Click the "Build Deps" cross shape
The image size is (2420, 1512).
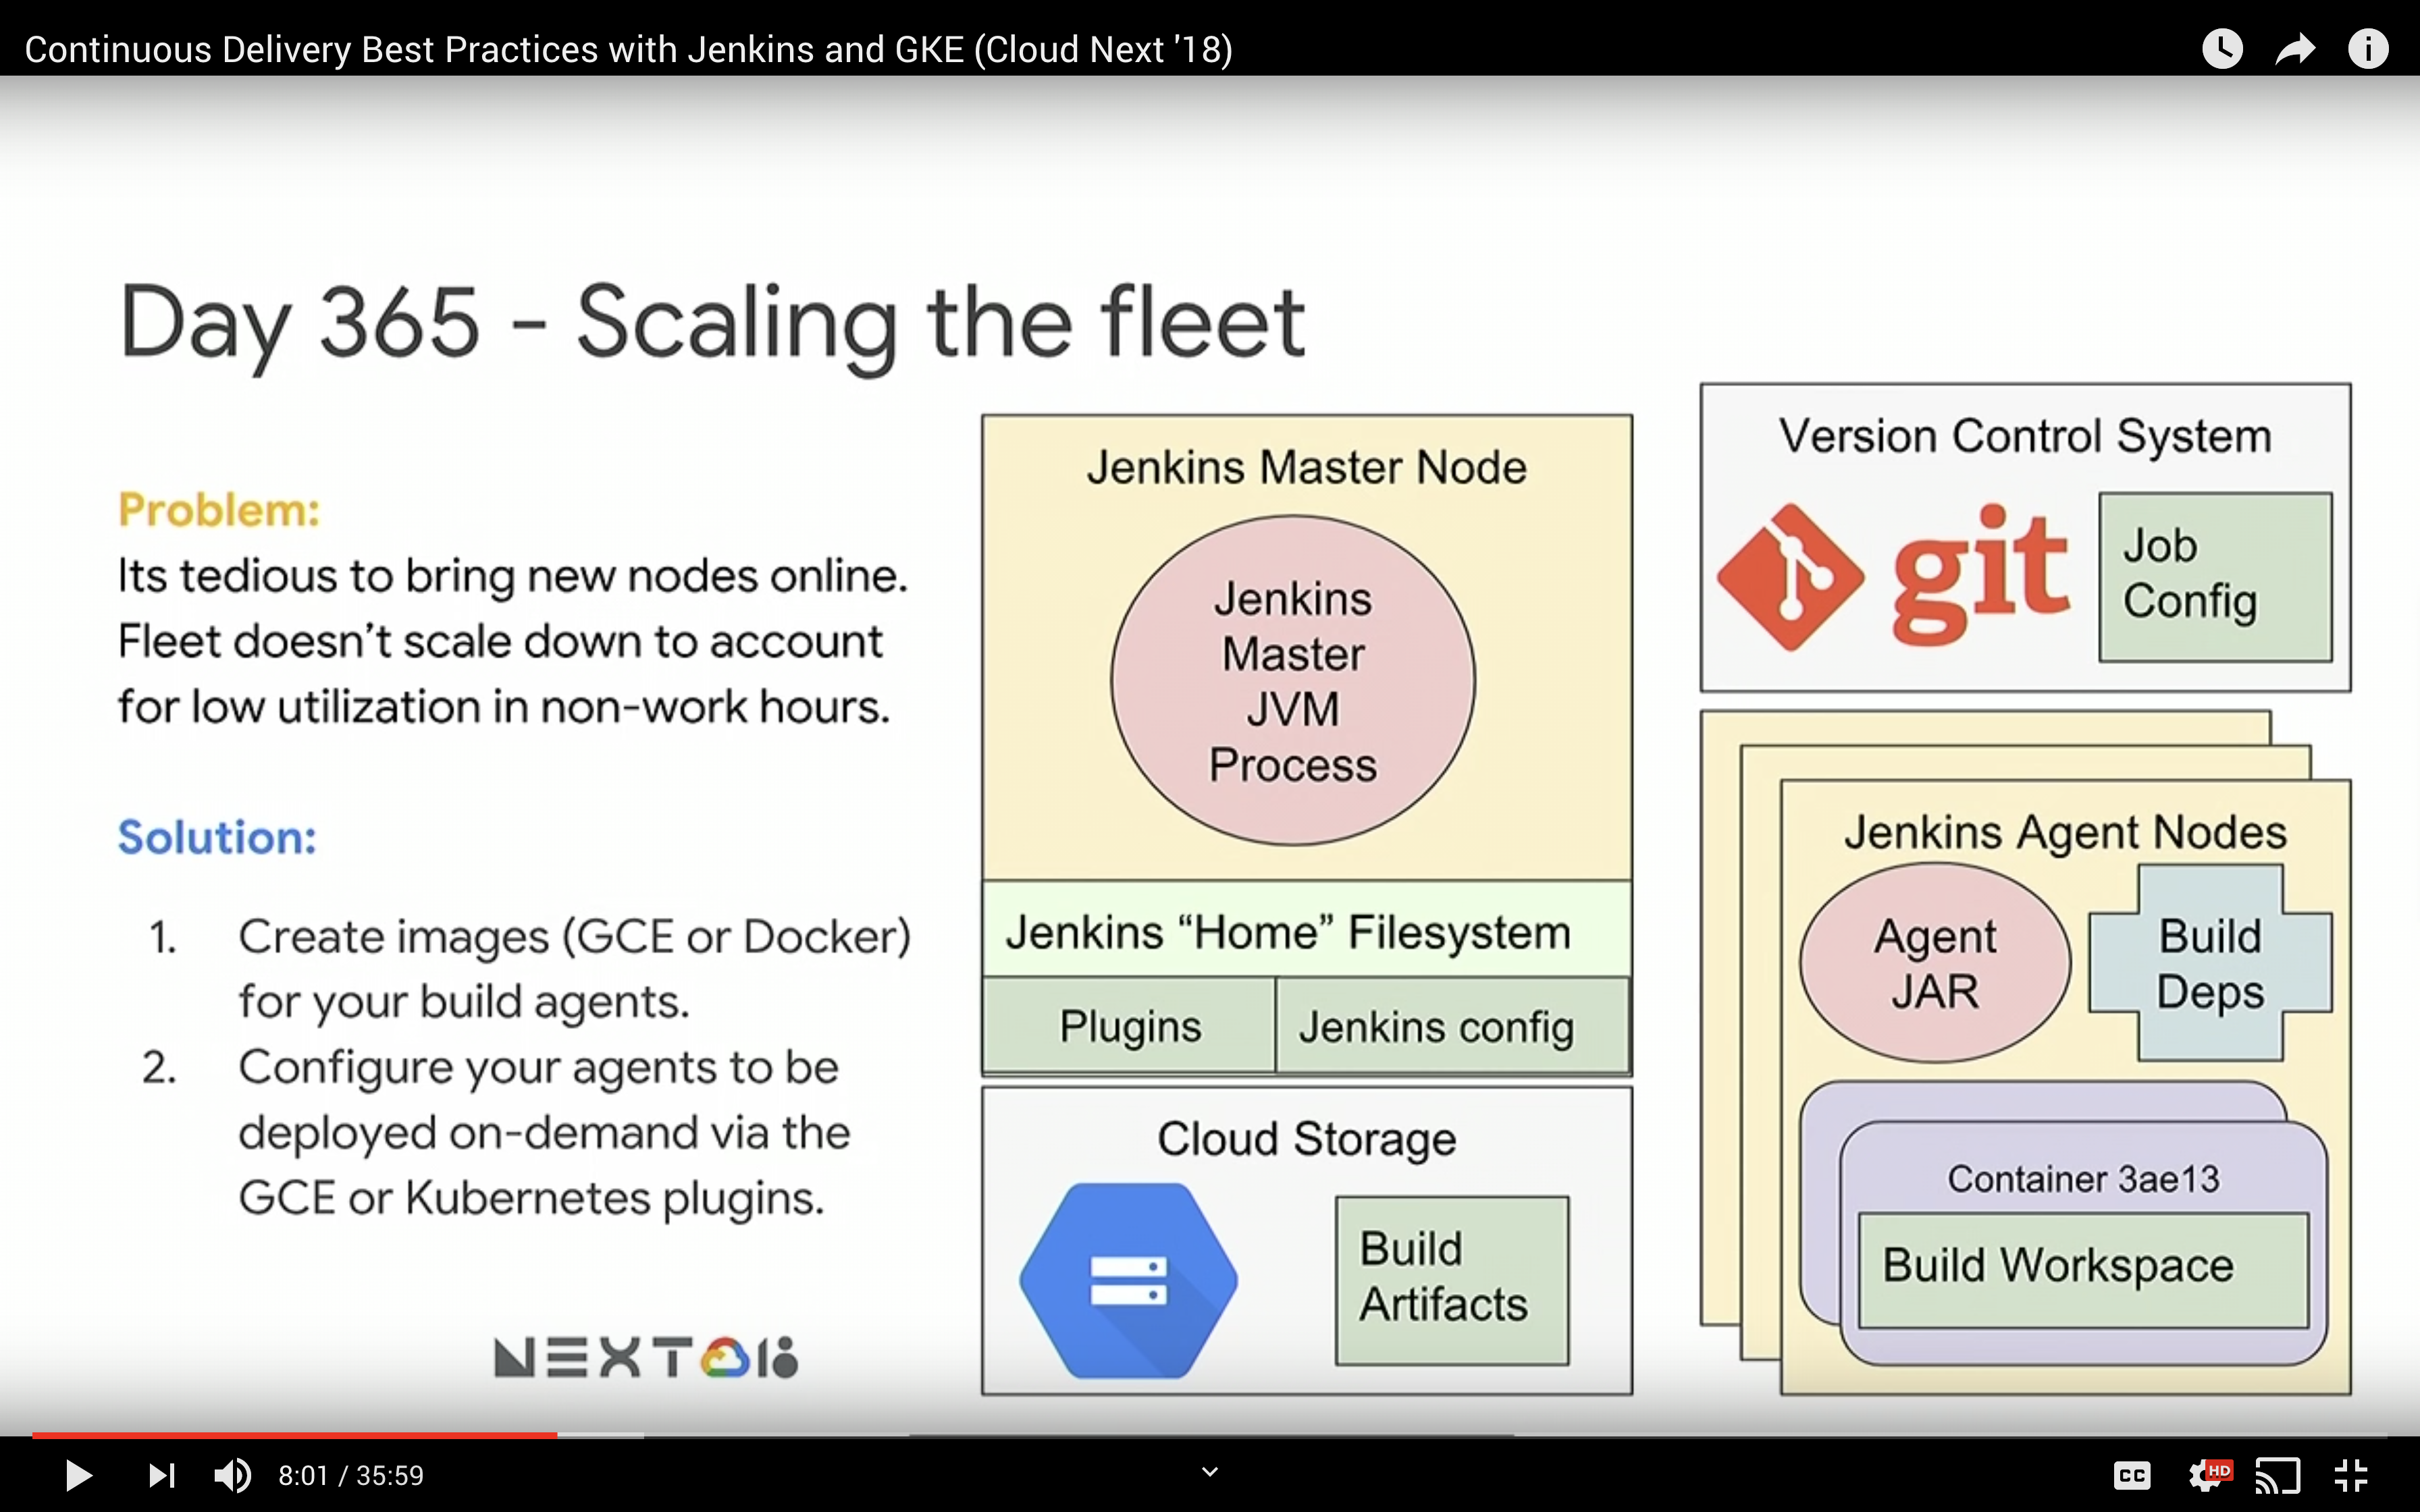[2211, 963]
